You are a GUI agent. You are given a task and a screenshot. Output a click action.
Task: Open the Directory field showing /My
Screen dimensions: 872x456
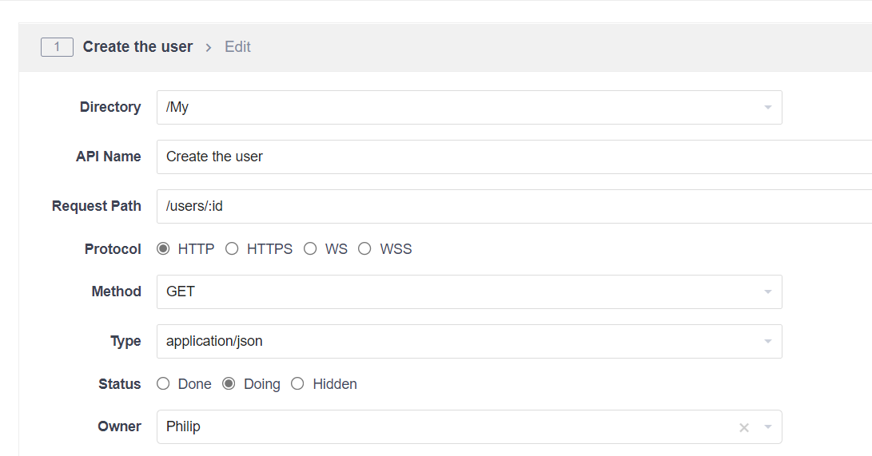tap(448, 108)
